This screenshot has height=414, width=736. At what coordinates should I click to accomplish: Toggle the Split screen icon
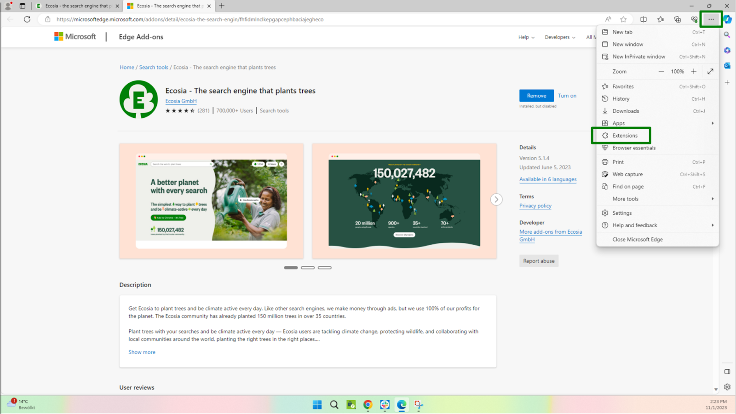click(x=644, y=19)
